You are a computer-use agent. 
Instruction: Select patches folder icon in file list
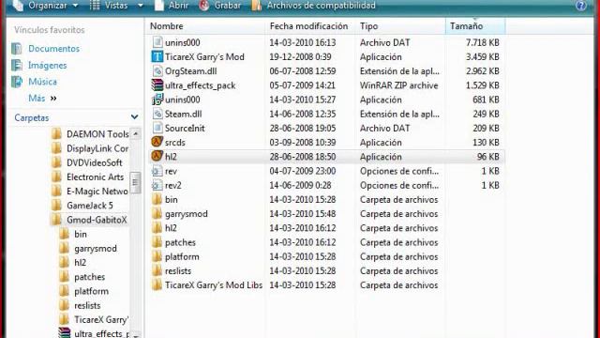(x=157, y=242)
